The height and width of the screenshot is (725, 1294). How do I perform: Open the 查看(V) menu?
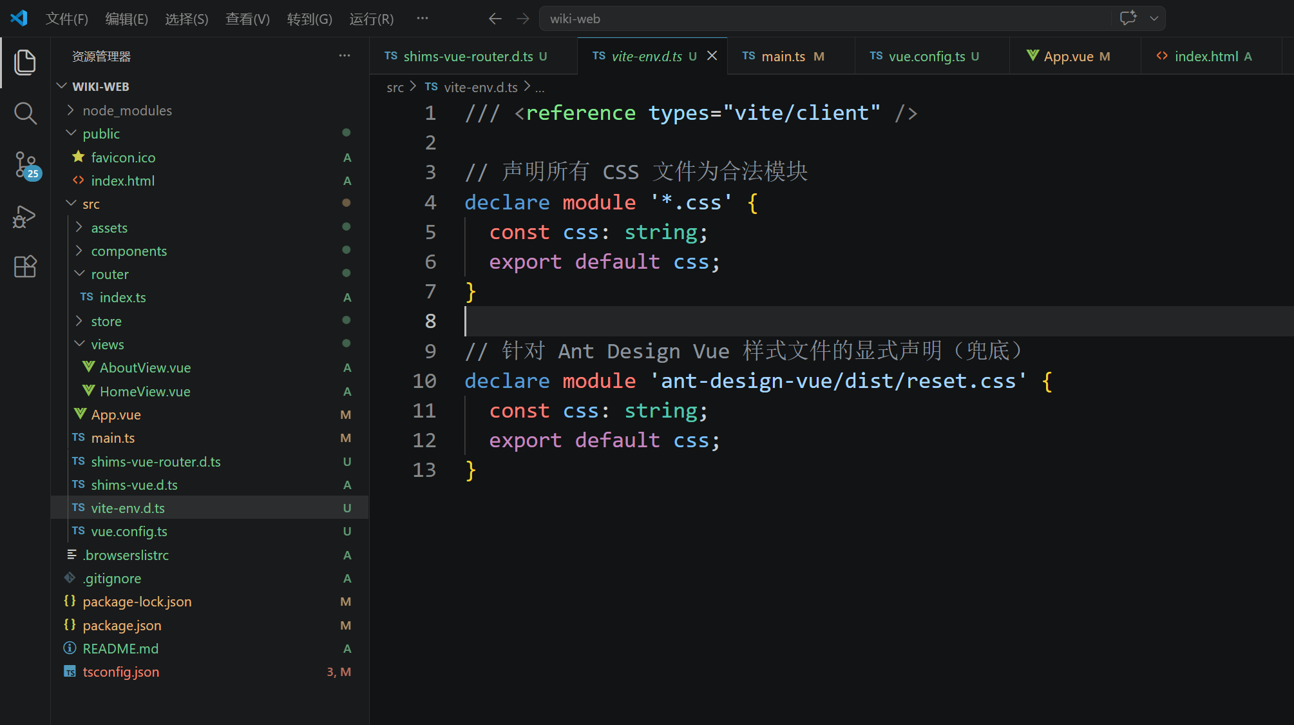click(247, 19)
